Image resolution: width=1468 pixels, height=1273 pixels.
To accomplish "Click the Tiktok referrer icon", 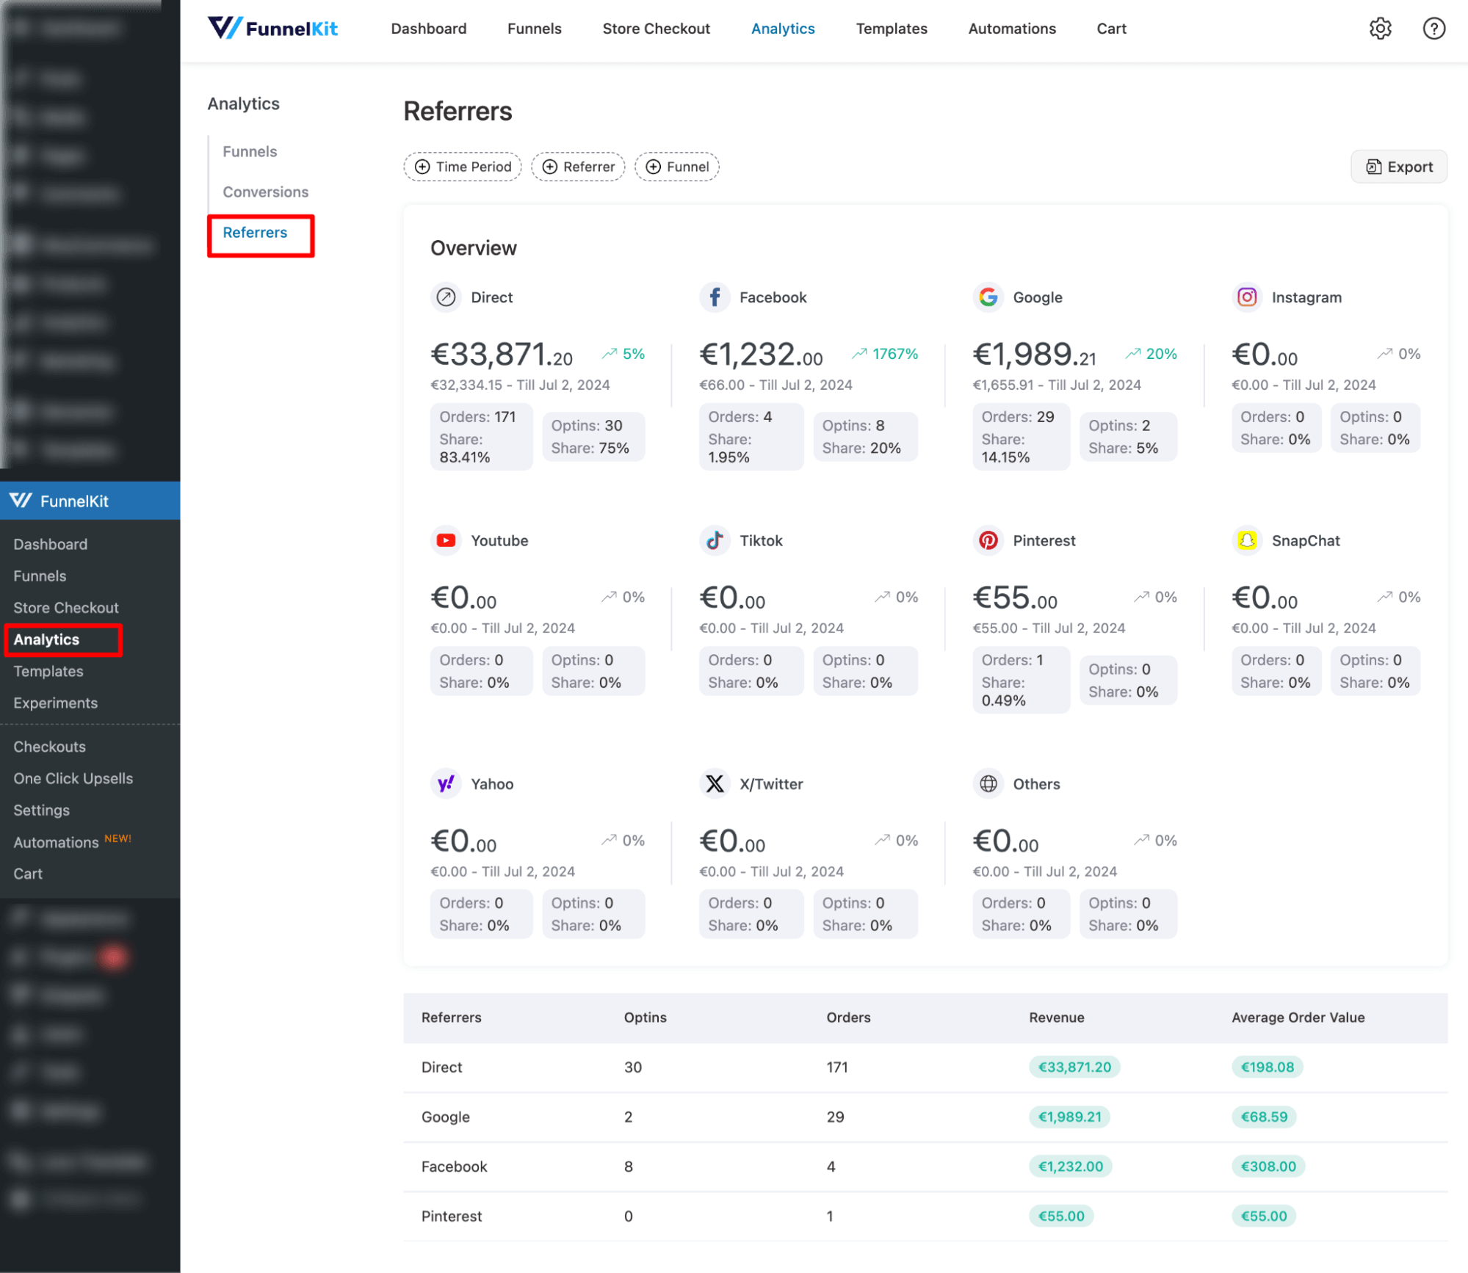I will (714, 540).
